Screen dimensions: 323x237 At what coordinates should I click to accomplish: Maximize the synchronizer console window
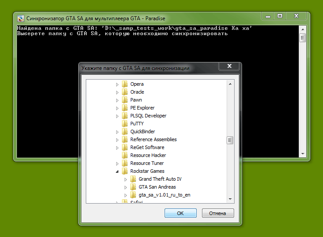tap(280, 16)
